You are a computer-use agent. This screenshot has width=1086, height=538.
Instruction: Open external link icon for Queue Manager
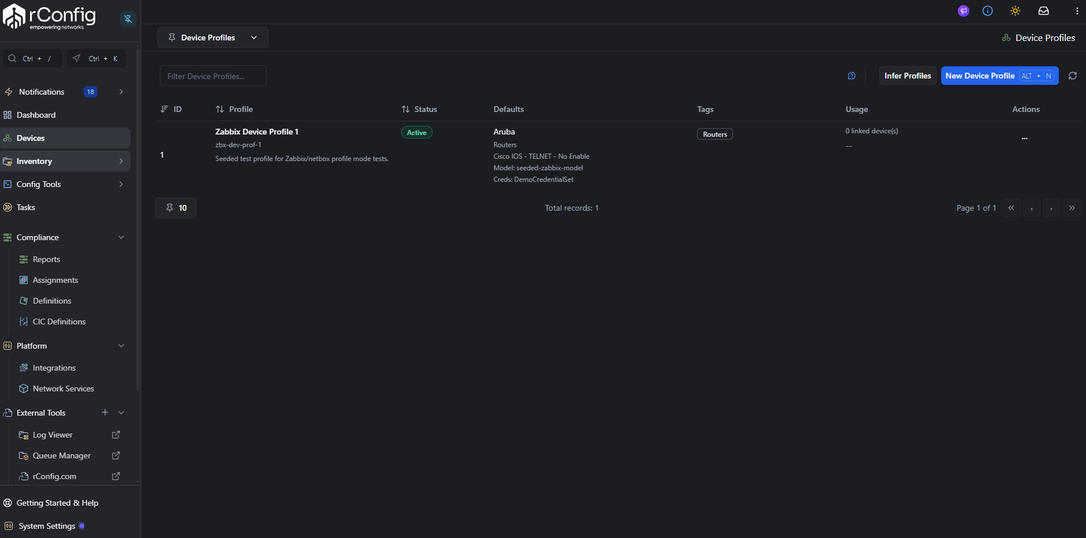point(116,455)
